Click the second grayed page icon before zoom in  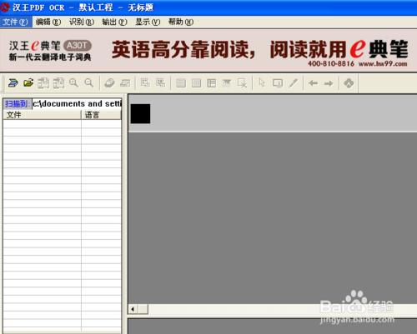pyautogui.click(x=58, y=82)
